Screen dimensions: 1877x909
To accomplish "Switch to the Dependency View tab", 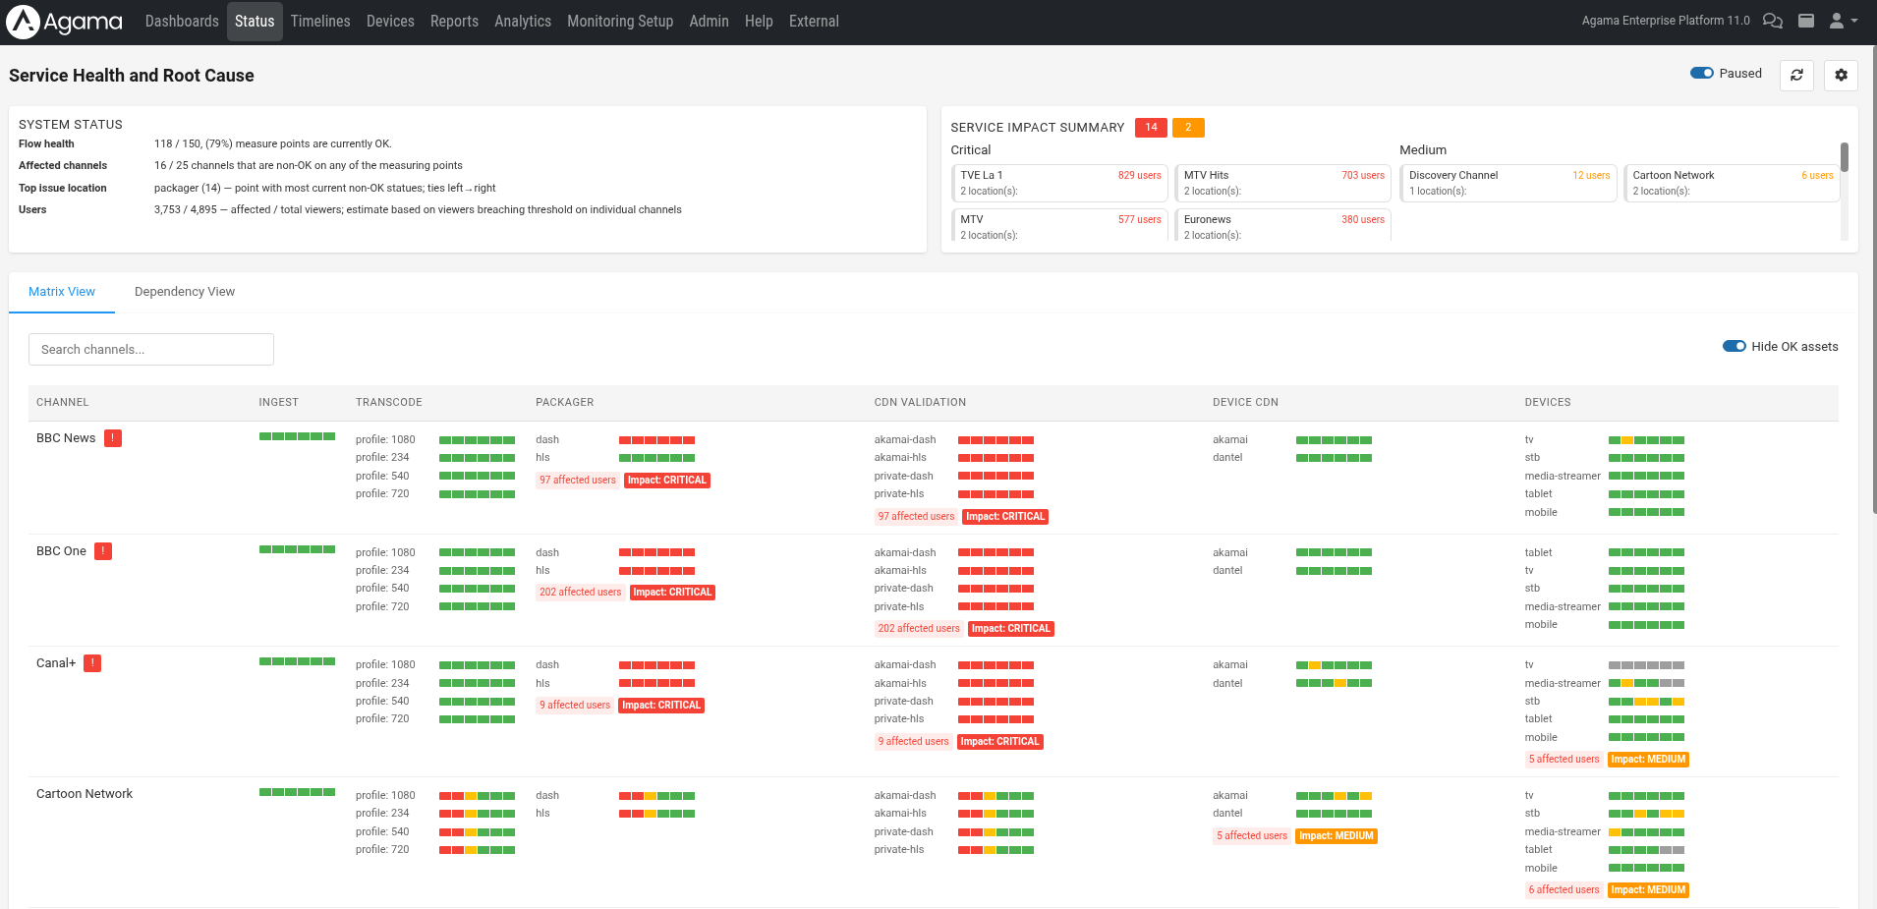I will [185, 292].
